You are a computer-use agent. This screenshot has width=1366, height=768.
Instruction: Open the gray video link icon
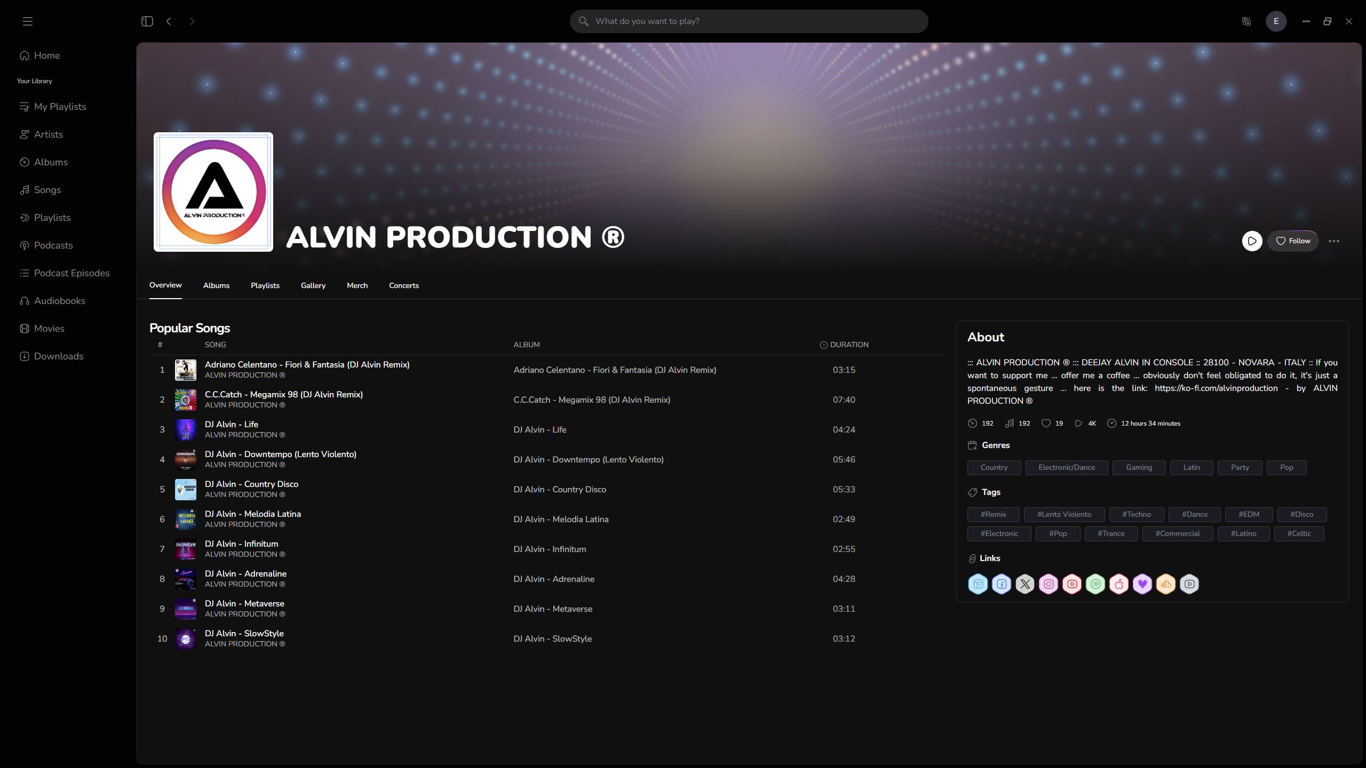coord(1189,584)
